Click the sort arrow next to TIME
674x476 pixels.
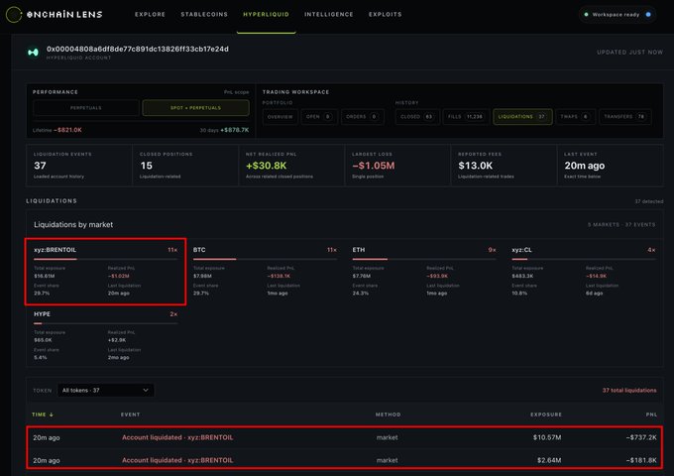[52, 415]
